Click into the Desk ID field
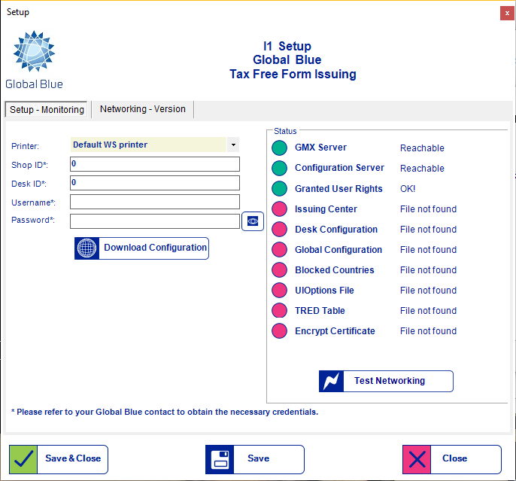Image resolution: width=516 pixels, height=481 pixels. tap(154, 183)
